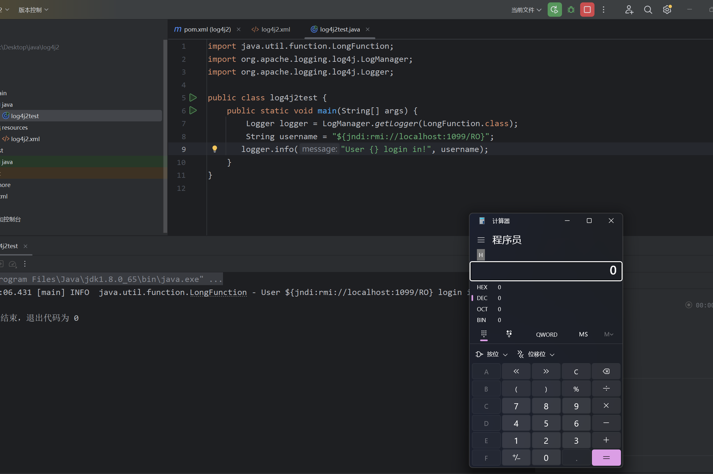Expand the 按位 bitwise dropdown

[x=492, y=354]
